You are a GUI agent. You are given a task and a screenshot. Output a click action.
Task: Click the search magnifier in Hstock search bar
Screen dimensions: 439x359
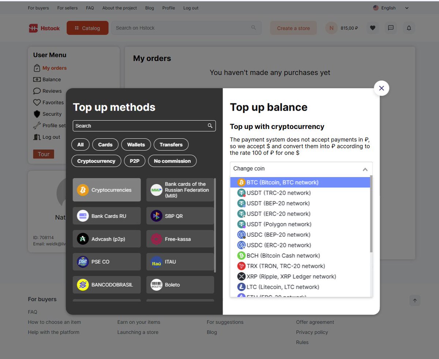[x=254, y=28]
